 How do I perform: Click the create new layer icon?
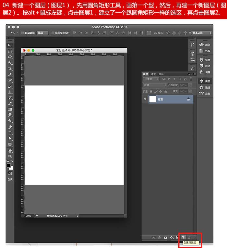point(183,238)
